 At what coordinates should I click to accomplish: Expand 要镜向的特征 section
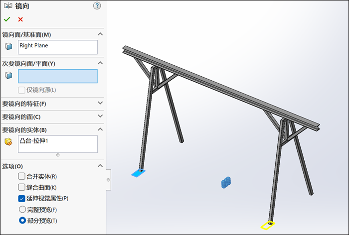pyautogui.click(x=100, y=103)
